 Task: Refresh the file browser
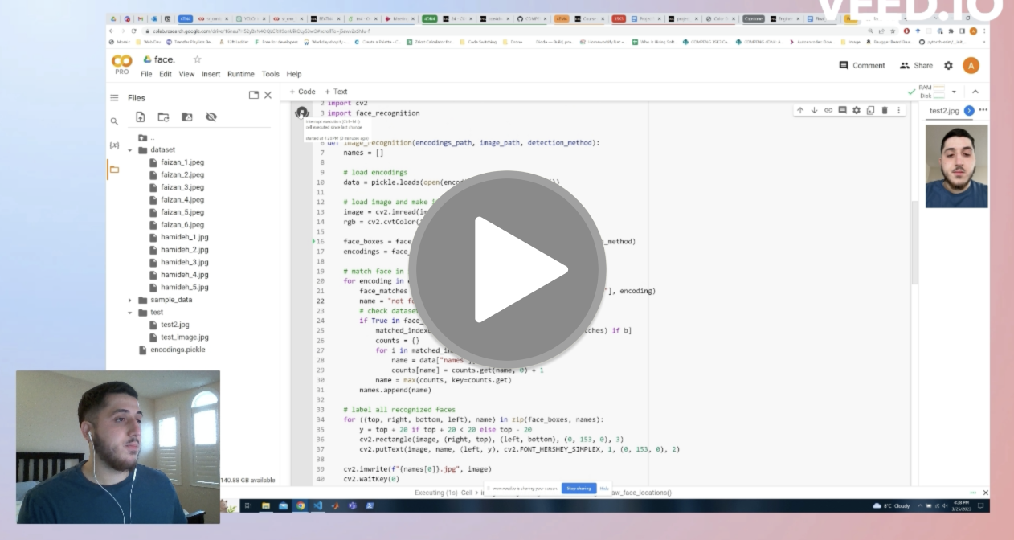pos(162,117)
